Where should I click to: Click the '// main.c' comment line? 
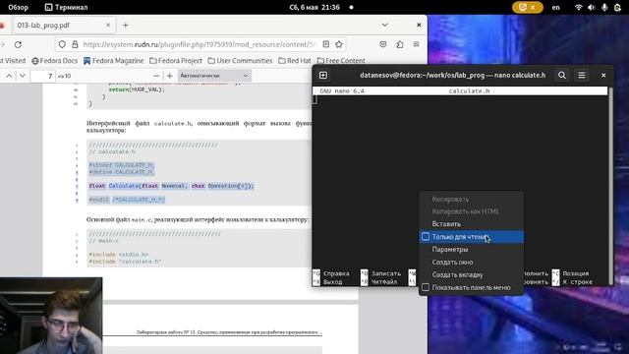click(x=103, y=241)
